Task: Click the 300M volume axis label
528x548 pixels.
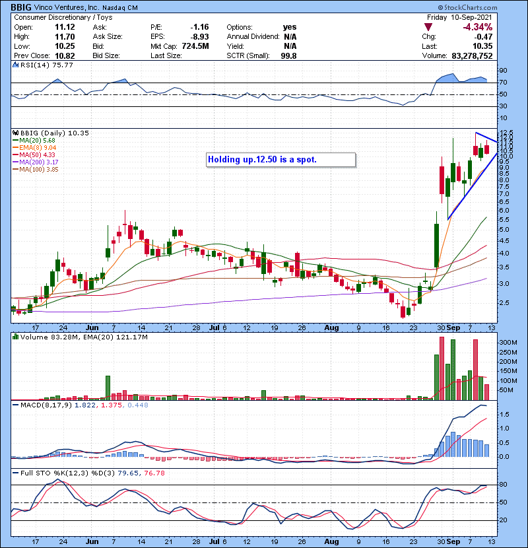Action: (508, 343)
